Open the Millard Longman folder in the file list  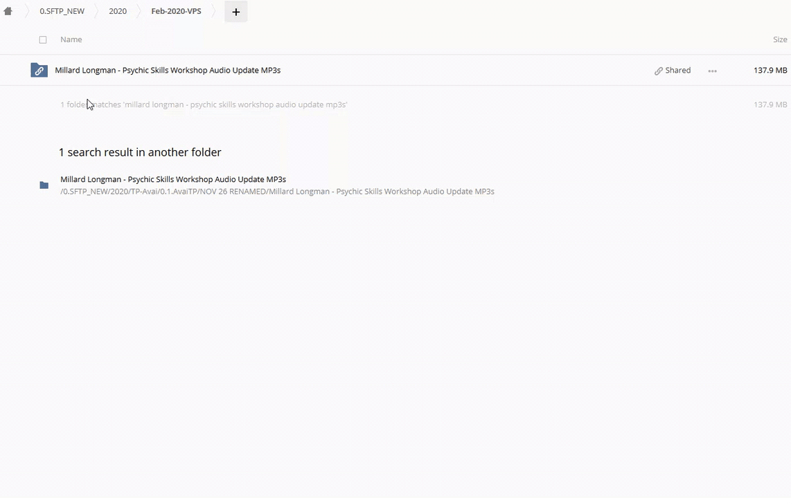click(x=168, y=70)
